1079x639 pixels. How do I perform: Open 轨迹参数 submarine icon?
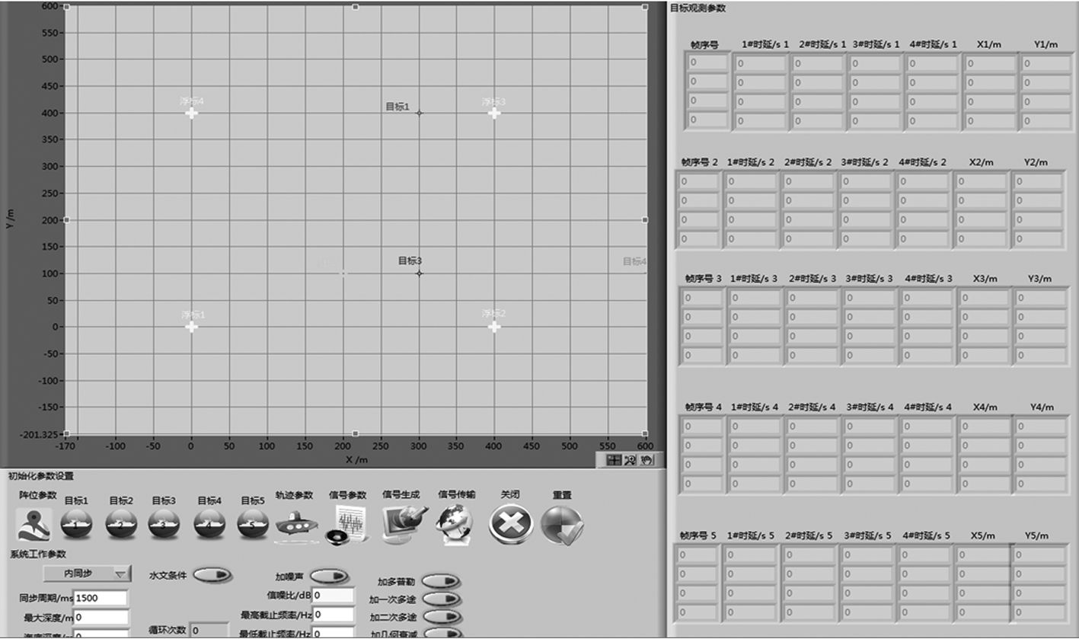[295, 524]
